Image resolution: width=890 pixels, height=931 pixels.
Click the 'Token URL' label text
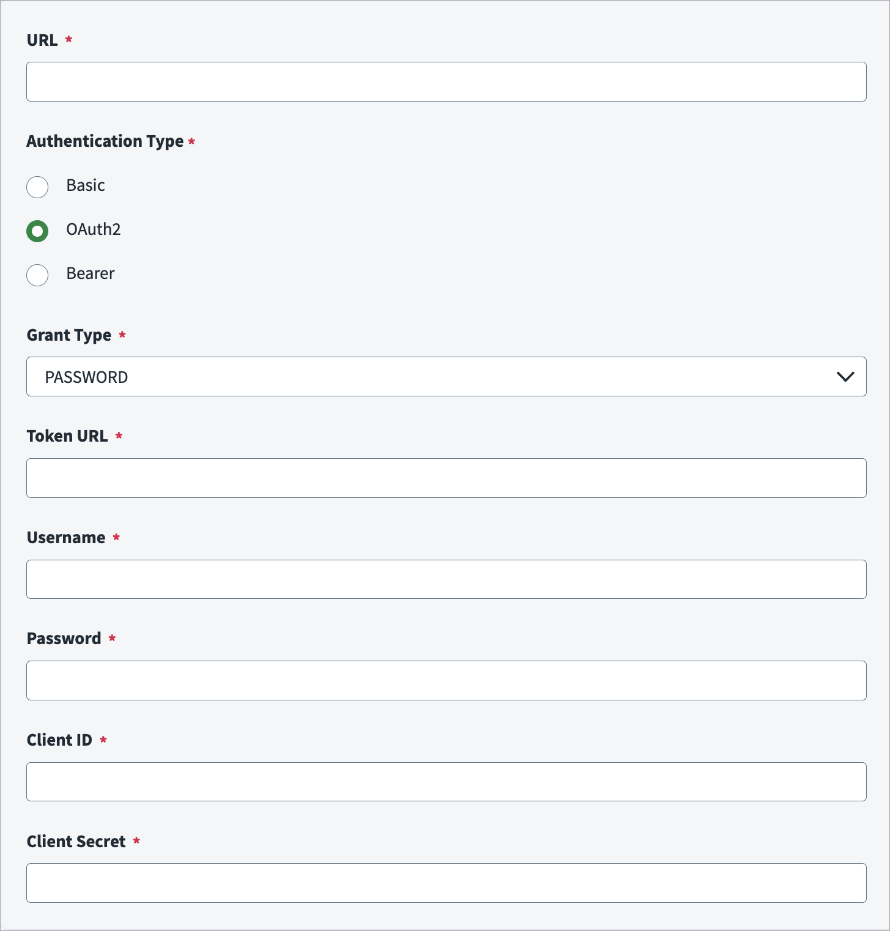coord(67,436)
